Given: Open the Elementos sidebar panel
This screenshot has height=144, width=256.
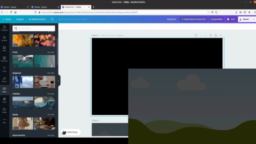Looking at the screenshot, I should (x=4, y=59).
